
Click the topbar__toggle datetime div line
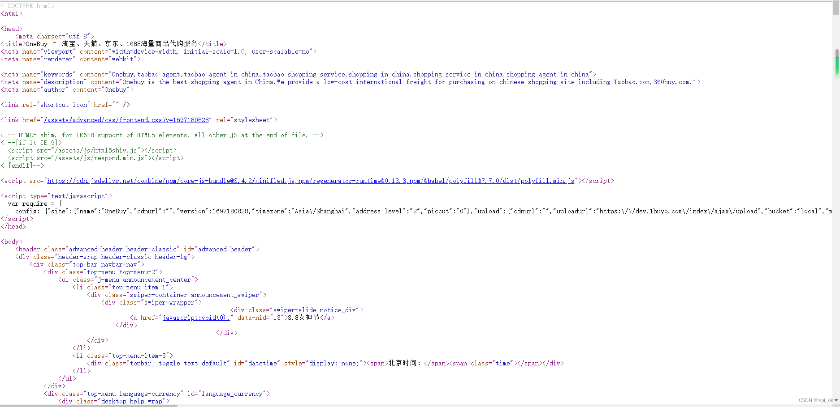pos(325,363)
